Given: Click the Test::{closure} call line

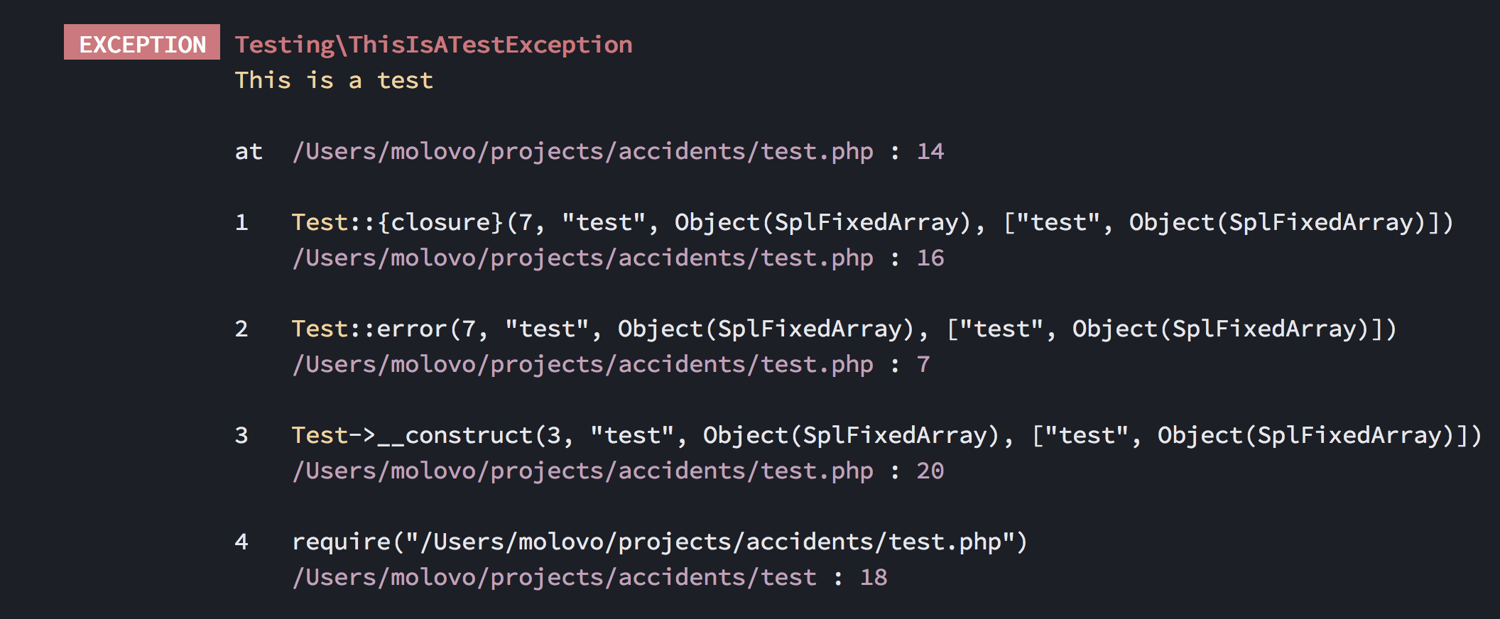Looking at the screenshot, I should click(x=872, y=222).
